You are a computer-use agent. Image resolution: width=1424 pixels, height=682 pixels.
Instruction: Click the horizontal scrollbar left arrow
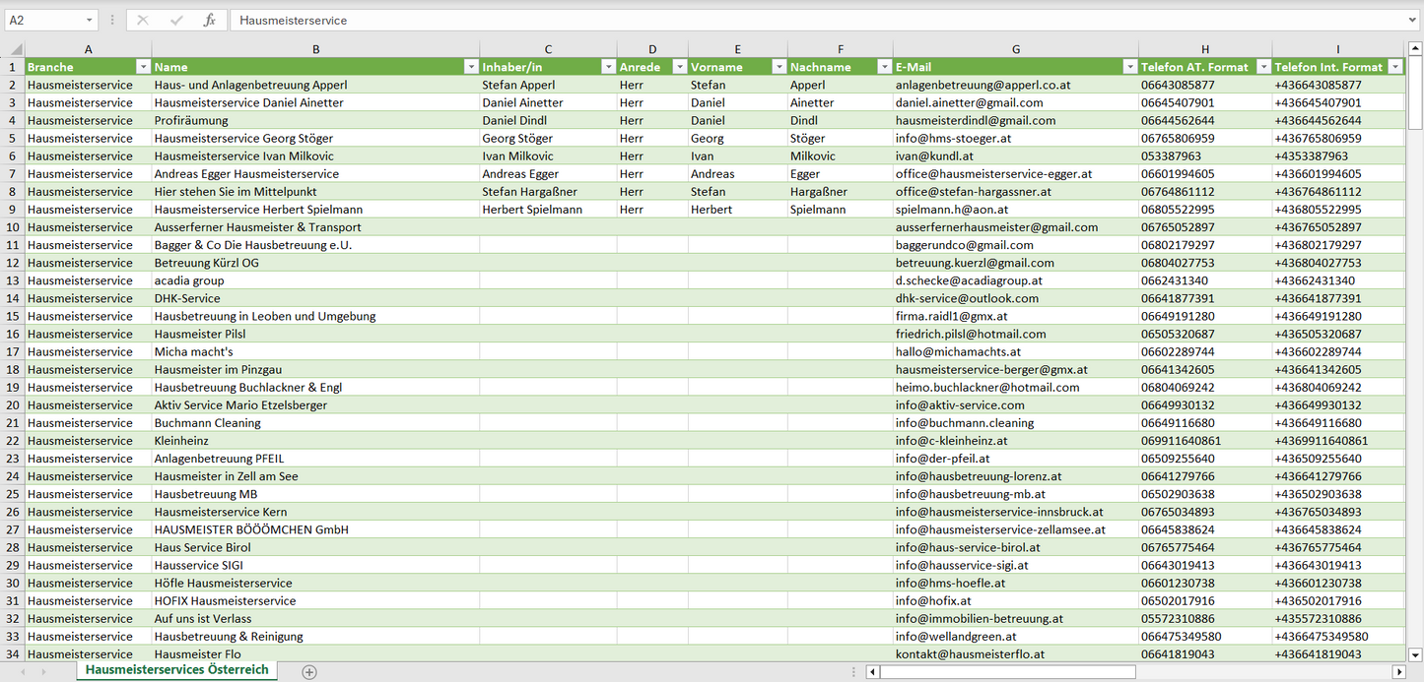873,671
